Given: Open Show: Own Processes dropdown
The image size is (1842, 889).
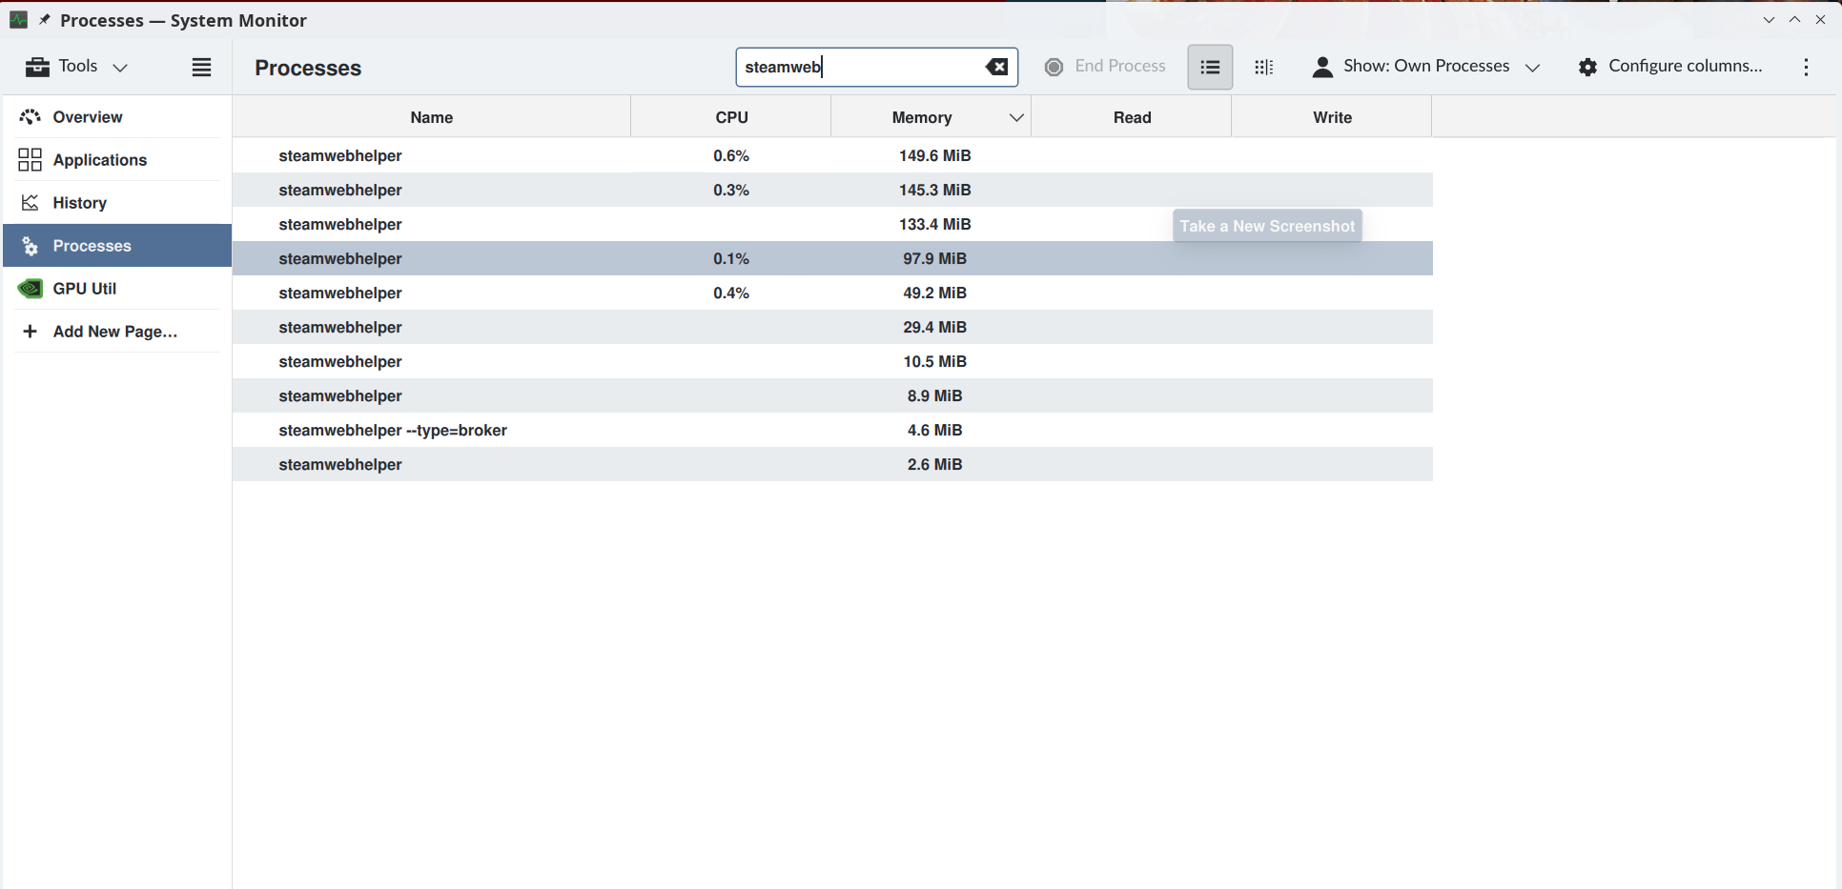Looking at the screenshot, I should pos(1425,67).
